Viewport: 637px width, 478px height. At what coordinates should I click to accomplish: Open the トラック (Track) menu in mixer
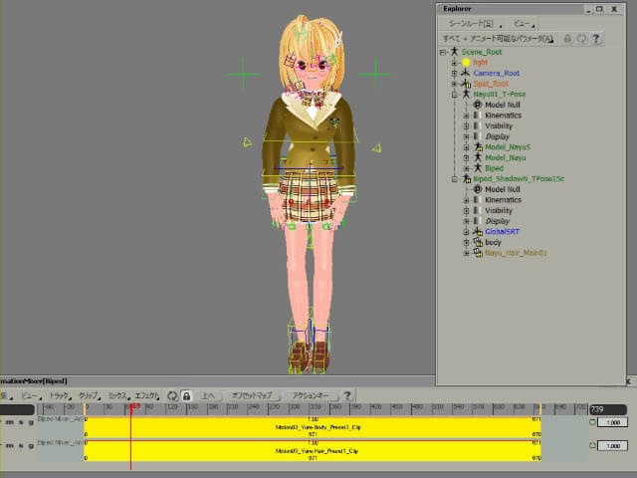(x=59, y=395)
